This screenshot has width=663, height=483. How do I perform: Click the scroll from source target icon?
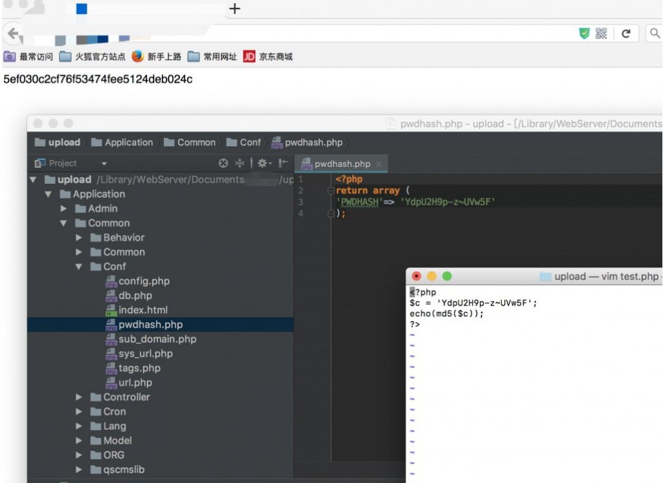point(223,163)
